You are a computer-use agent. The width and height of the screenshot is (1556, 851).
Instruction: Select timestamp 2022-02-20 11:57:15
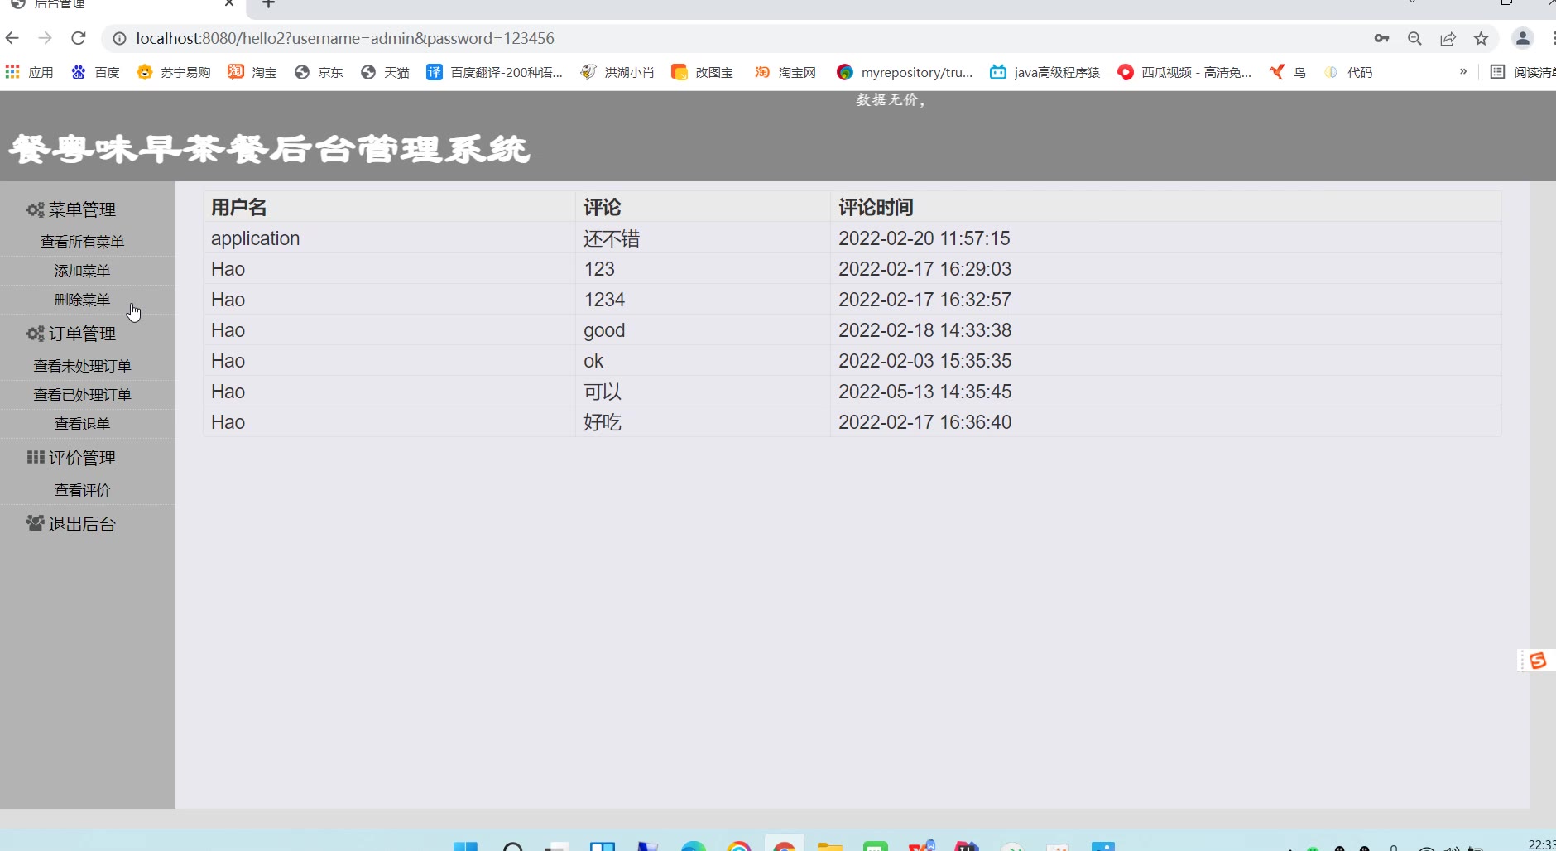click(x=924, y=238)
